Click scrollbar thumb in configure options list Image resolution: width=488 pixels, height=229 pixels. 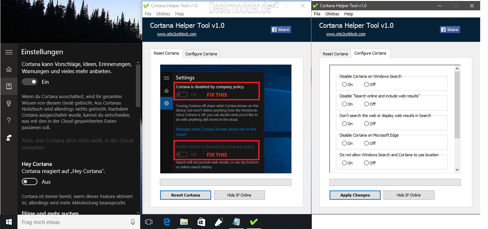click(x=457, y=105)
